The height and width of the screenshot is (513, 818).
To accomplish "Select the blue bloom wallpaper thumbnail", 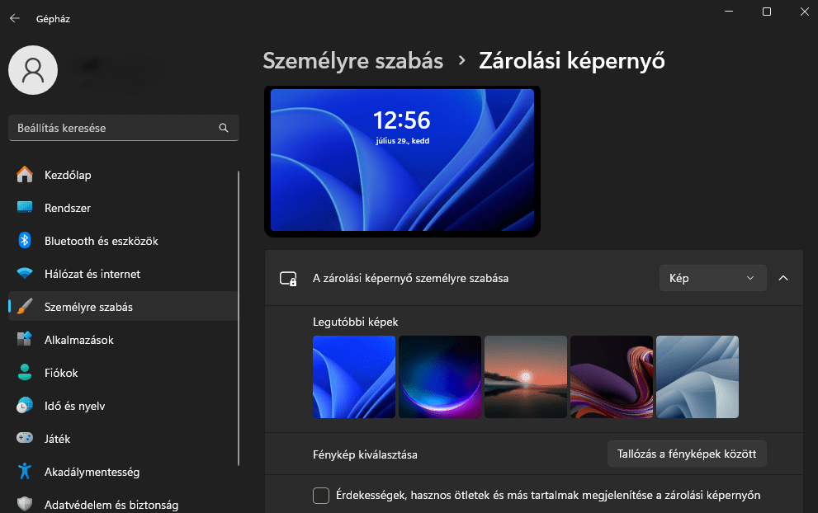I will (x=354, y=376).
